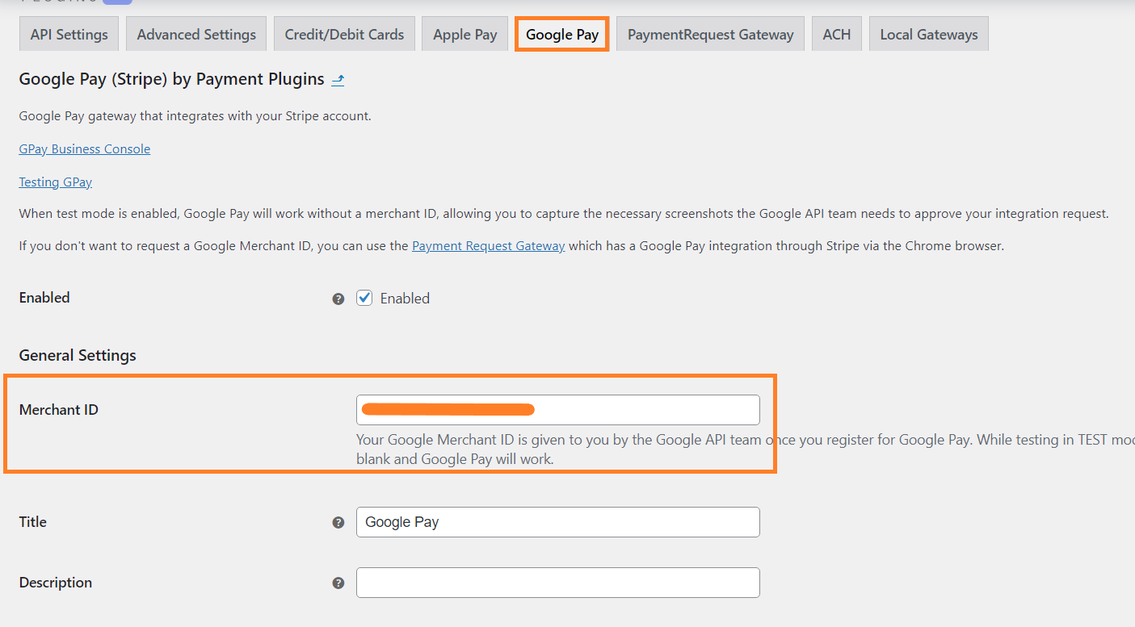This screenshot has width=1135, height=627.
Task: Follow the Payment Request Gateway link
Action: pos(488,246)
